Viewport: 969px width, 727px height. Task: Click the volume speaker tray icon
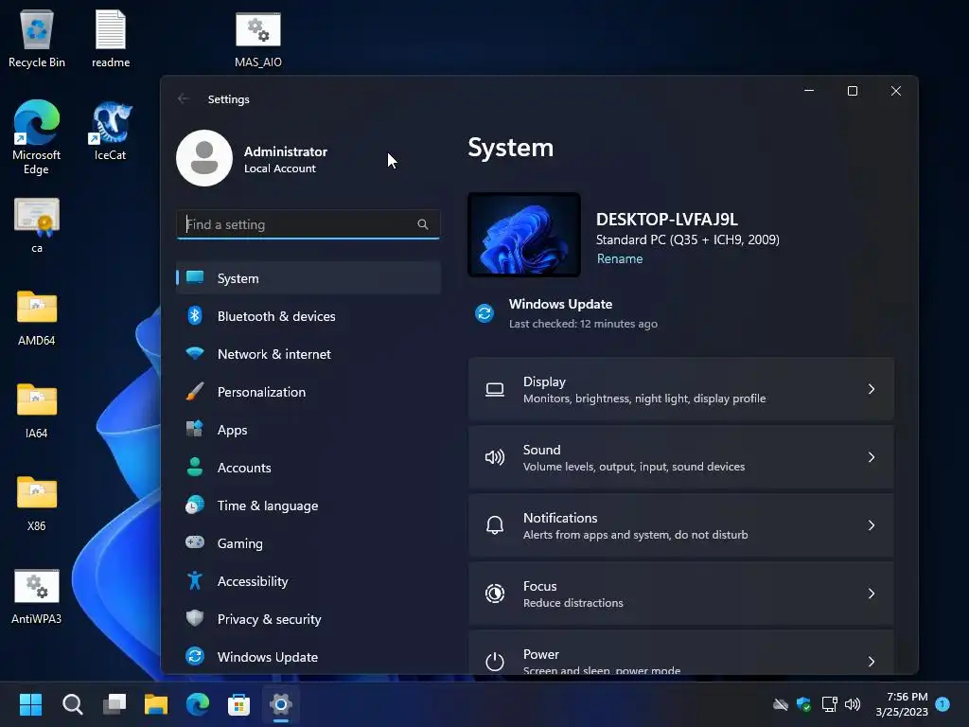853,704
